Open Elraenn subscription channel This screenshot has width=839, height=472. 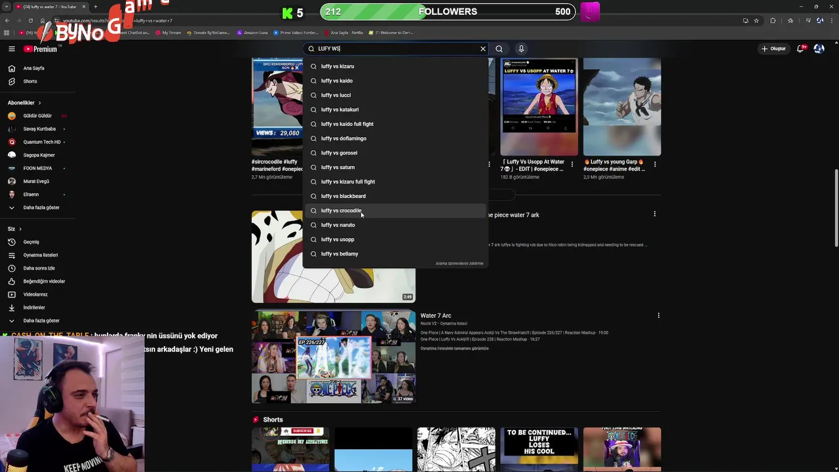click(31, 195)
